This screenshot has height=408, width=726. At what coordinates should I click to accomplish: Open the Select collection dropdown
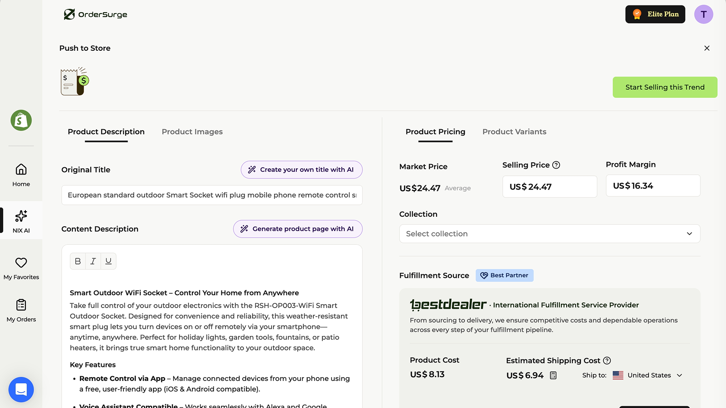pyautogui.click(x=549, y=234)
